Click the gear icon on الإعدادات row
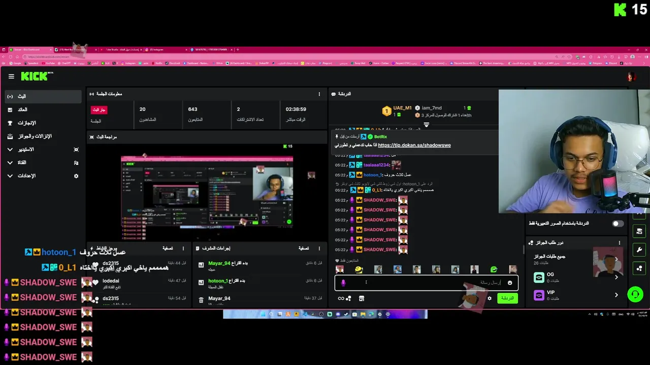This screenshot has width=650, height=365. point(76,176)
